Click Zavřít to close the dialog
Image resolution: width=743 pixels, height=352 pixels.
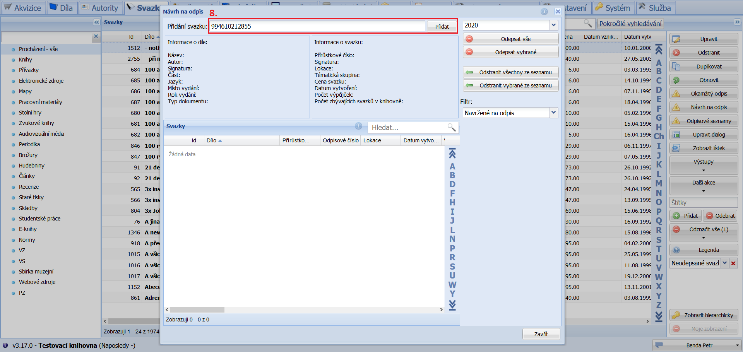tap(541, 334)
